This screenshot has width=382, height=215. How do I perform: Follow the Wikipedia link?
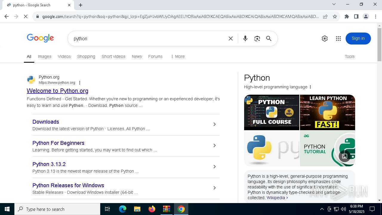277,198
